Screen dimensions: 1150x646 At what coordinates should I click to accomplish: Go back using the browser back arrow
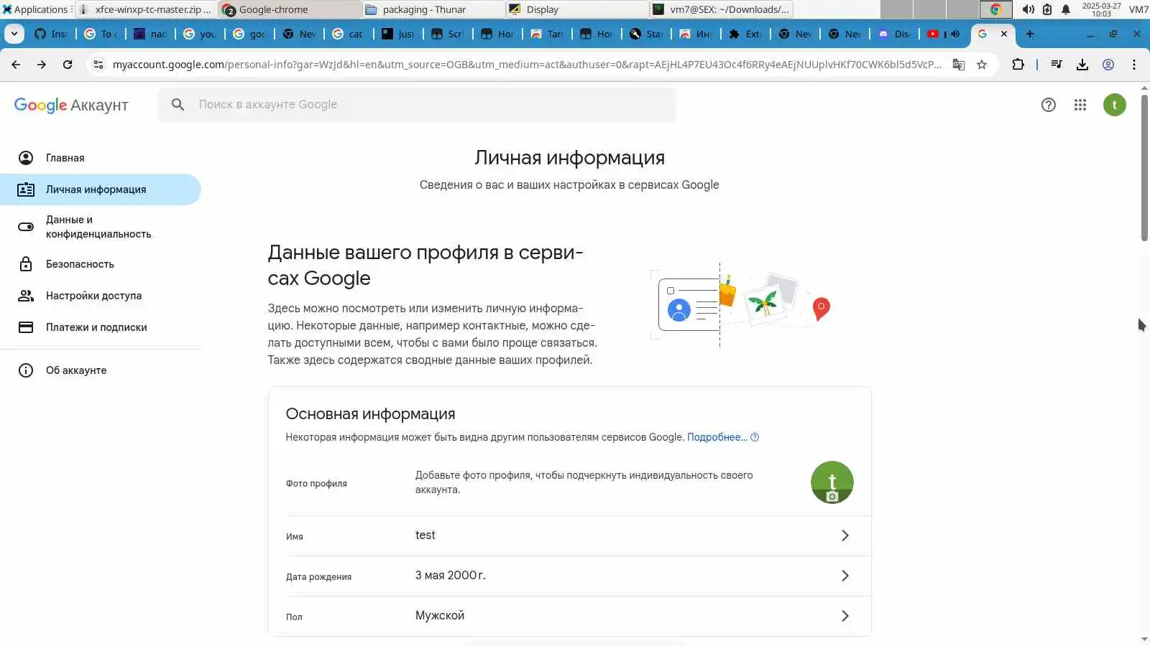(x=16, y=65)
